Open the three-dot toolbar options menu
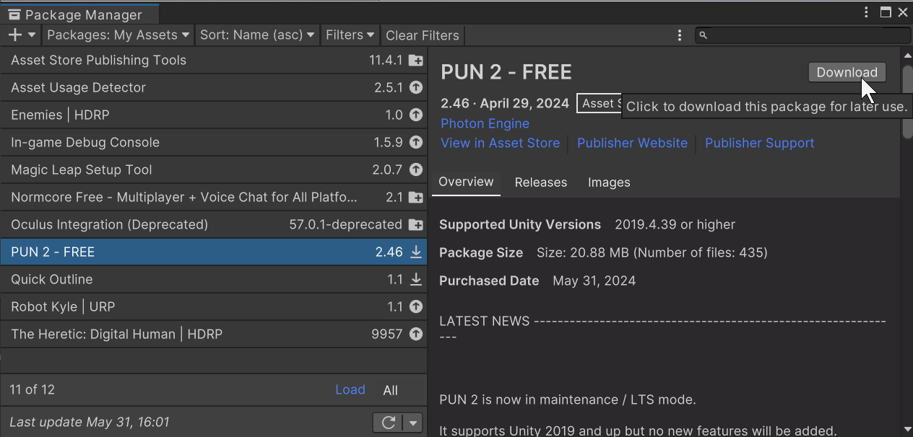 [680, 35]
